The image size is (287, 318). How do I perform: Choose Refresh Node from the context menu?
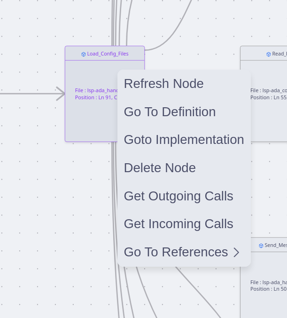click(x=163, y=84)
